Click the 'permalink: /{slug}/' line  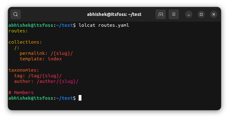[x=46, y=53]
